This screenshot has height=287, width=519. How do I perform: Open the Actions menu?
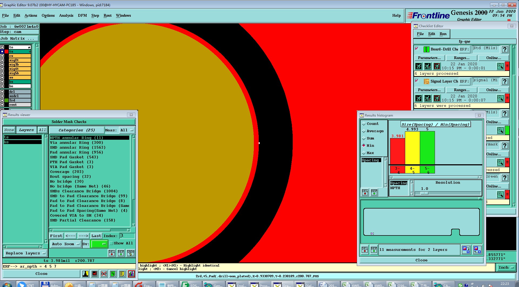[31, 16]
